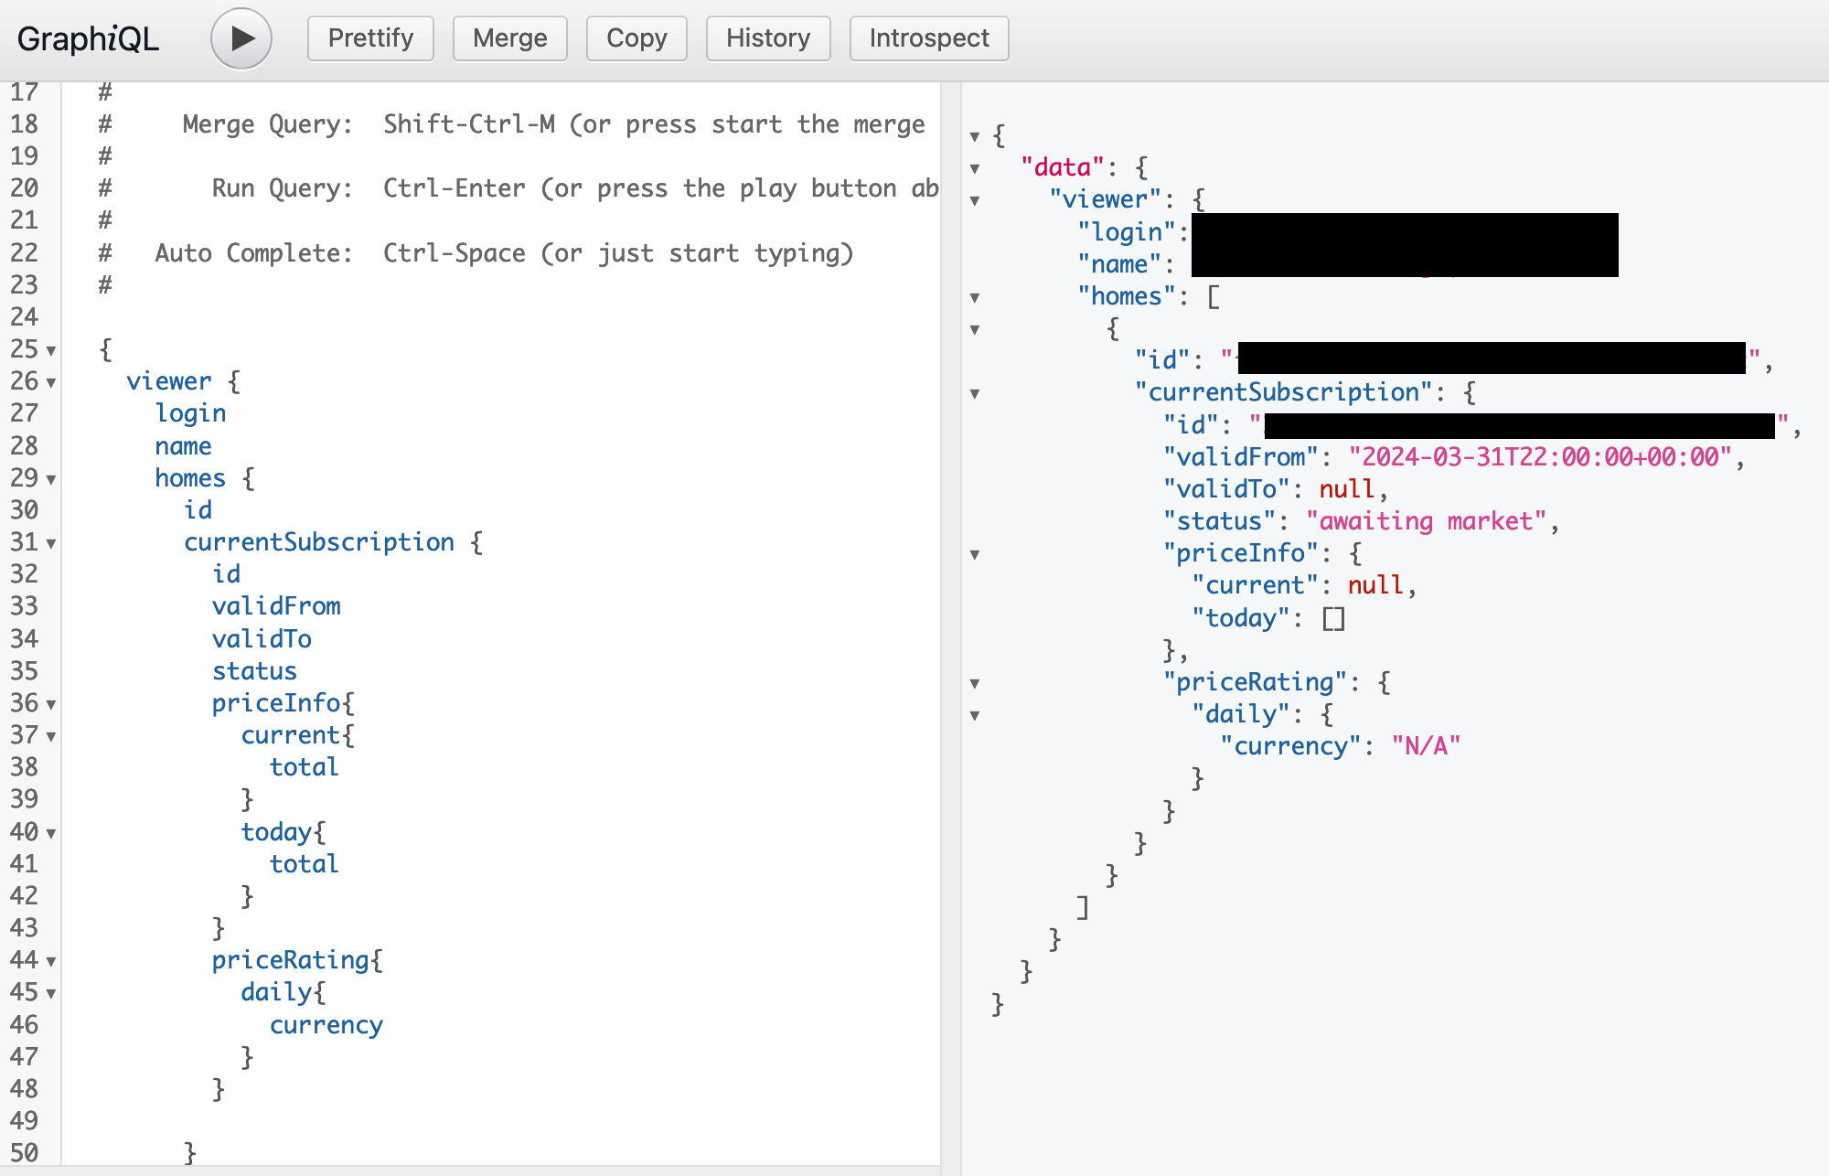Fold the priceInfo block at line 36
Viewport: 1829px width, 1176px height.
click(51, 705)
